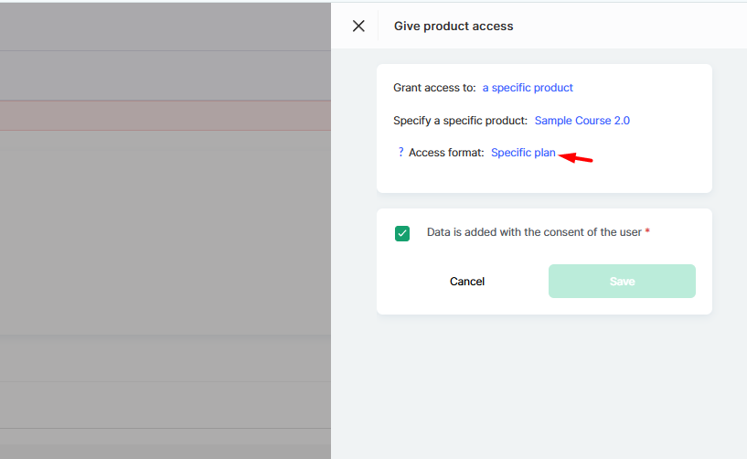Change the Sample Course 2.0 product selection
The width and height of the screenshot is (747, 459).
tap(582, 121)
